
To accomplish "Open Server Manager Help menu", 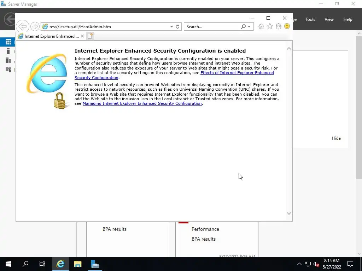I will (348, 19).
